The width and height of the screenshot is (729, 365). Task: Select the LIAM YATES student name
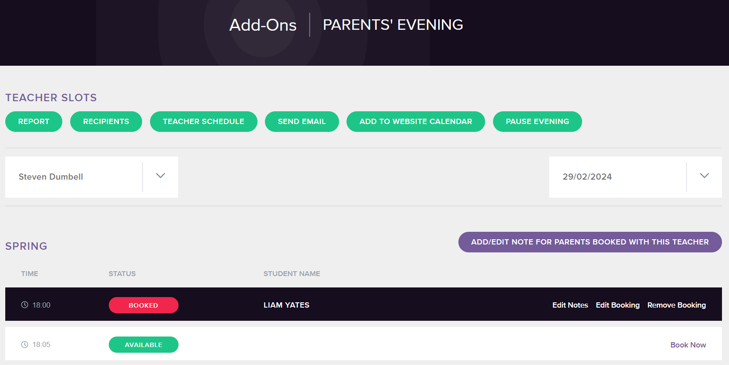(x=286, y=305)
